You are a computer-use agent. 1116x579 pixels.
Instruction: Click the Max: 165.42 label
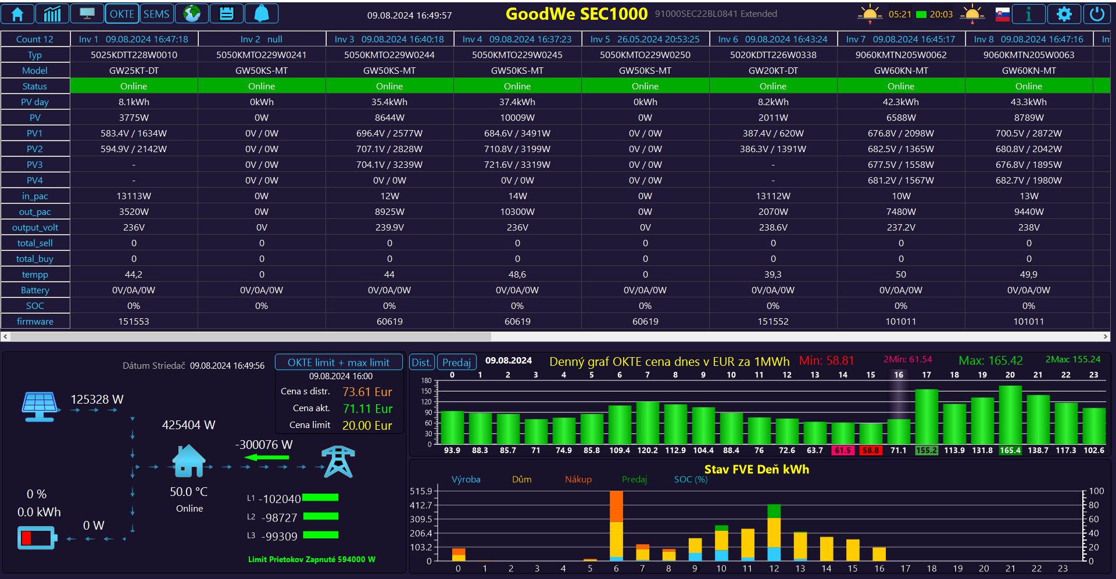click(990, 361)
